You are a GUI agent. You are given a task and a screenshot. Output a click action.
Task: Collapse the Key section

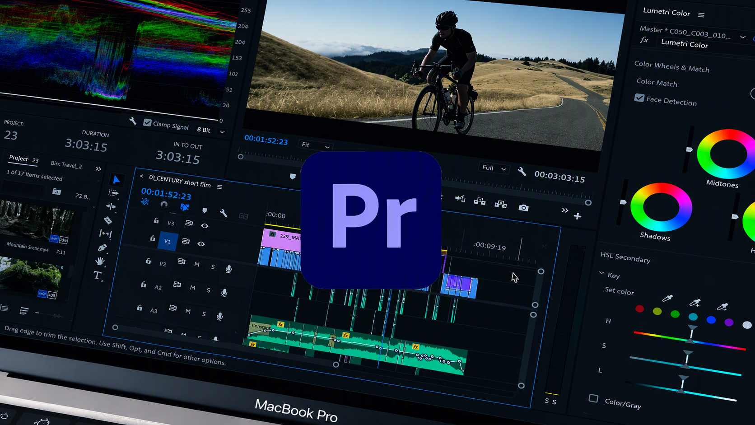[601, 273]
